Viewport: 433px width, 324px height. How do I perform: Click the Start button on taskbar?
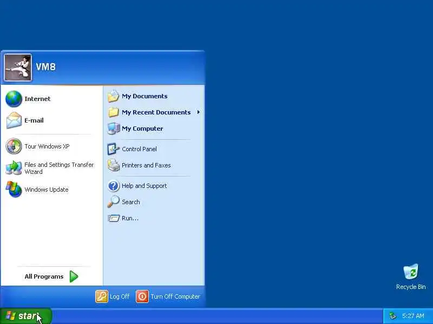(x=26, y=316)
